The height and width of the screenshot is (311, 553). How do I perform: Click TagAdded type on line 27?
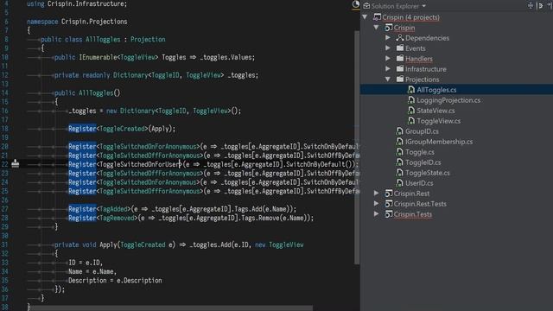pyautogui.click(x=113, y=209)
